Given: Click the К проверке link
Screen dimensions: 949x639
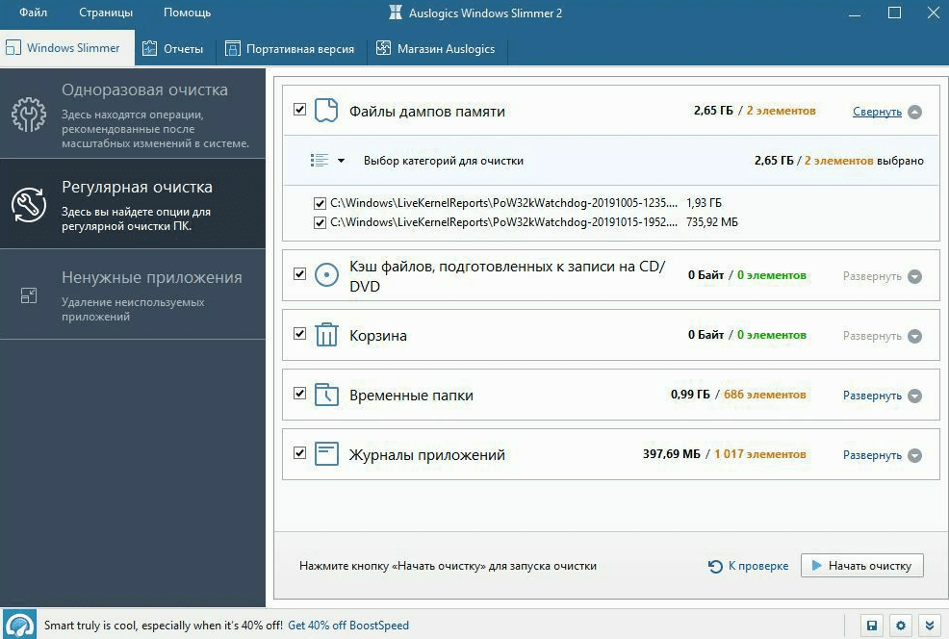Looking at the screenshot, I should coord(758,566).
